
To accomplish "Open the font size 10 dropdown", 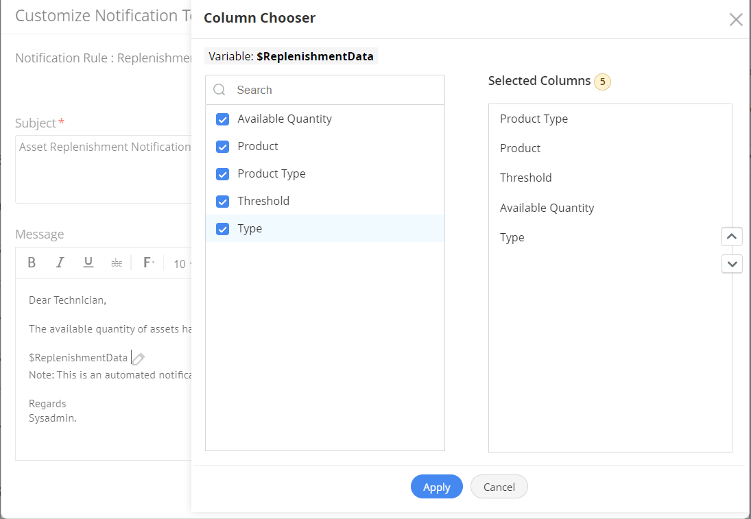I will (182, 264).
